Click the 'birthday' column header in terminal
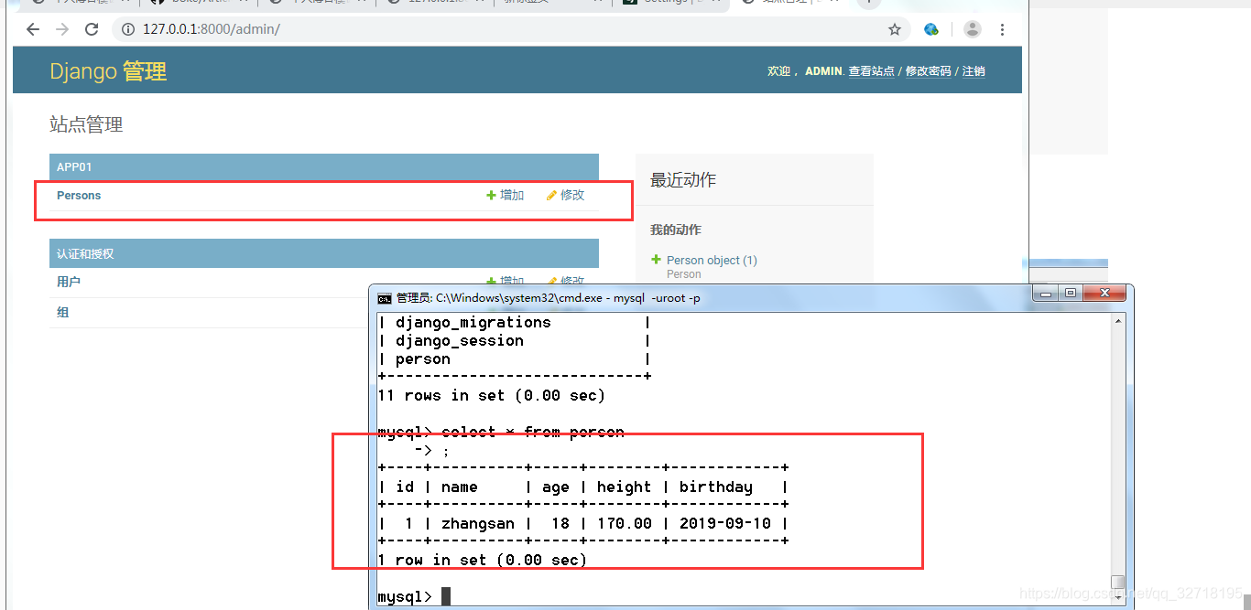Screen dimensions: 1251x610 pyautogui.click(x=716, y=487)
